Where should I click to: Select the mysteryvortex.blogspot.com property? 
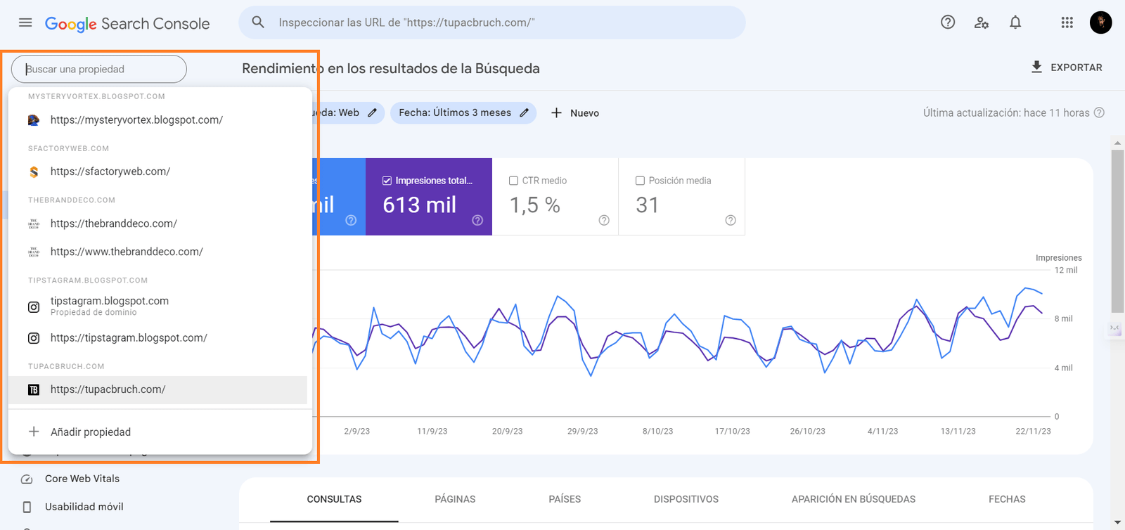pyautogui.click(x=157, y=120)
